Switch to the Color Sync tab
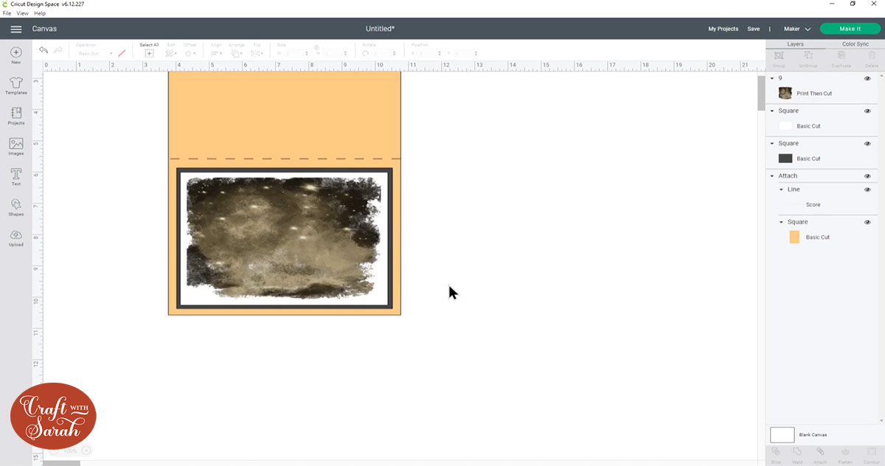Screen dimensions: 885x466 (854, 44)
